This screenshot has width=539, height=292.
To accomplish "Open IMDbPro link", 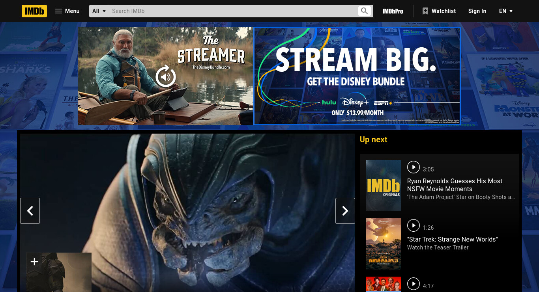I will (x=393, y=11).
